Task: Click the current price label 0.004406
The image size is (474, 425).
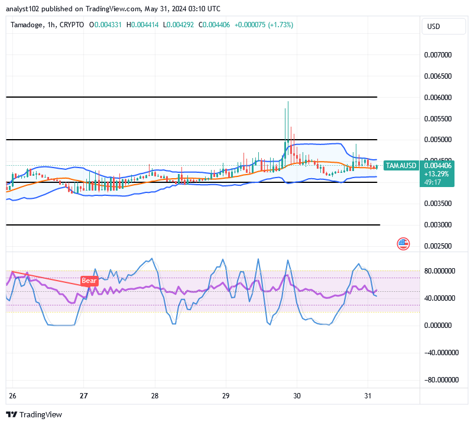Action: [x=438, y=166]
